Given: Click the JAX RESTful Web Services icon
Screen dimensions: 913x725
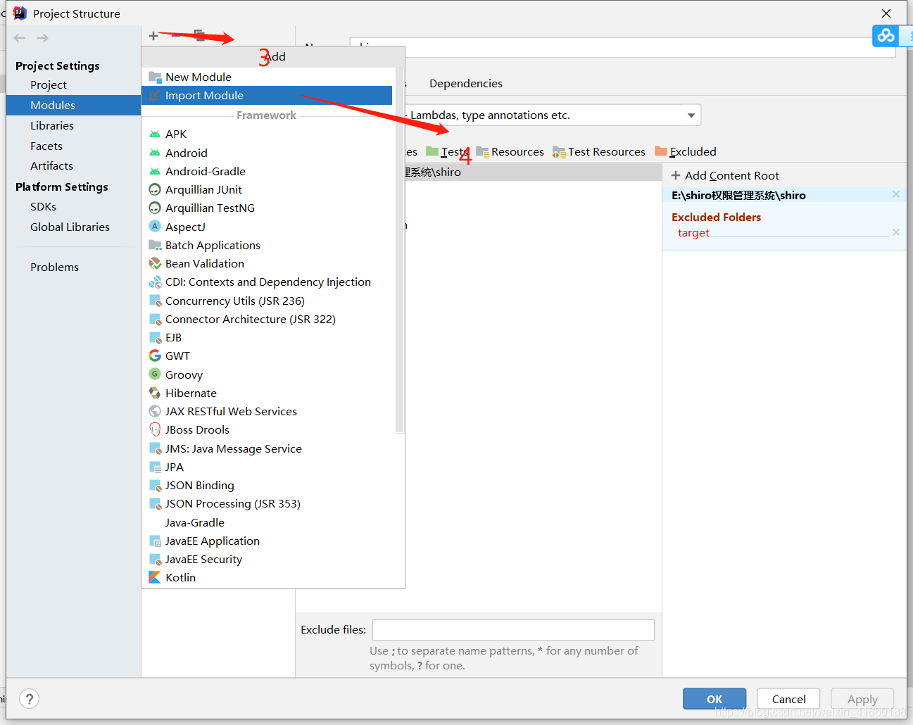Looking at the screenshot, I should point(155,411).
